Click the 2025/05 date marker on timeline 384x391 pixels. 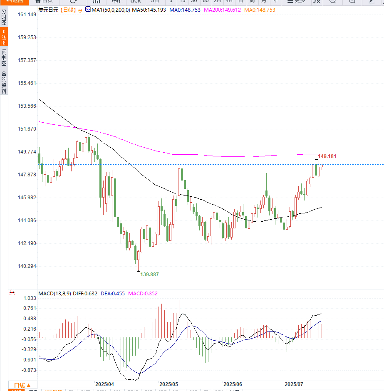coord(168,384)
